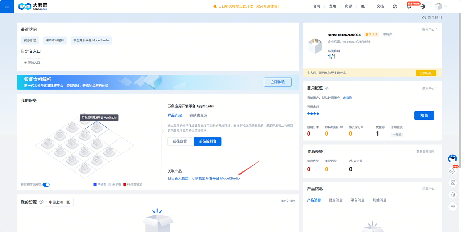Image resolution: width=461 pixels, height=232 pixels.
Task: Click the globe language icon
Action: [423, 6]
